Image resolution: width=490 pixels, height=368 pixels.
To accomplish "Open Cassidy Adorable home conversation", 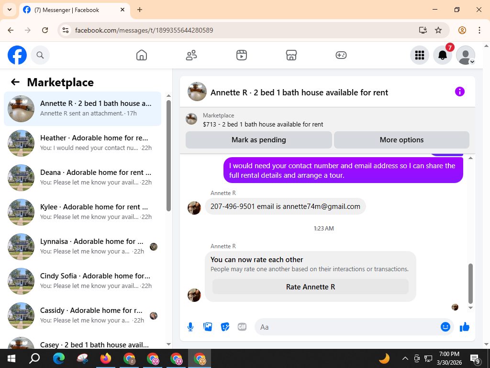I will pyautogui.click(x=82, y=315).
